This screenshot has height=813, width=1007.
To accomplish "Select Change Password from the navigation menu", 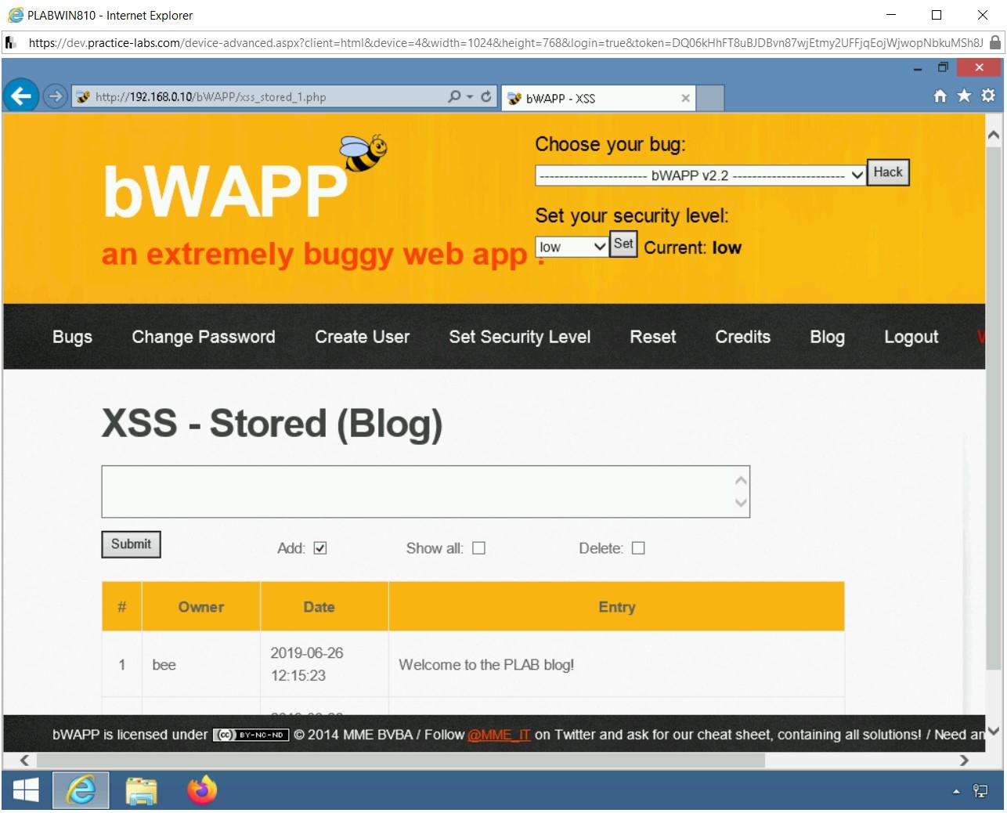I will coord(203,337).
